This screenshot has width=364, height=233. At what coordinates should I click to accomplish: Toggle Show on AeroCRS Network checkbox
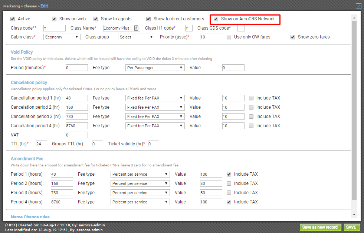click(x=216, y=19)
